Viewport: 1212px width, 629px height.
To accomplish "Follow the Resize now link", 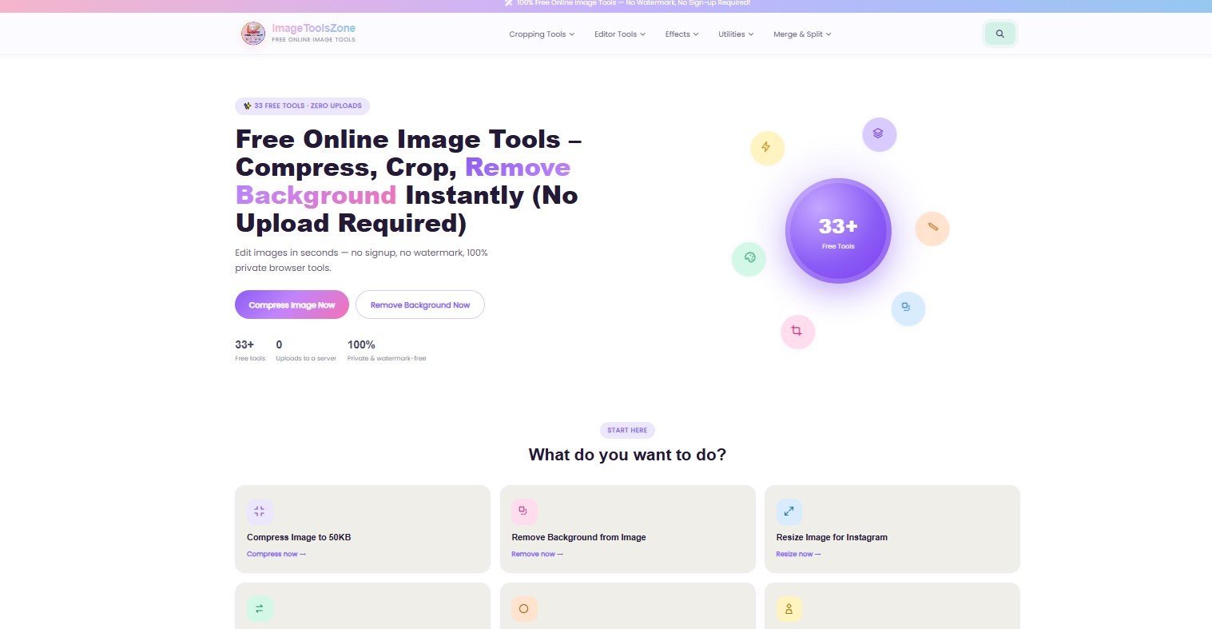I will point(798,554).
